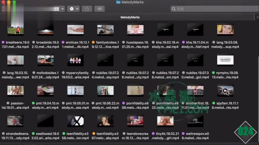The height and width of the screenshot is (145, 259).
Task: Add a new Finder tab
Action: click(257, 17)
